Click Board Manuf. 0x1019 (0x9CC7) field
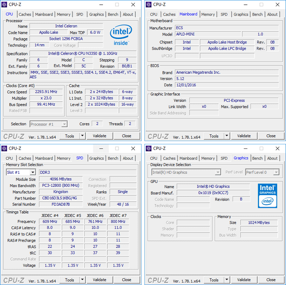 pyautogui.click(x=213, y=193)
